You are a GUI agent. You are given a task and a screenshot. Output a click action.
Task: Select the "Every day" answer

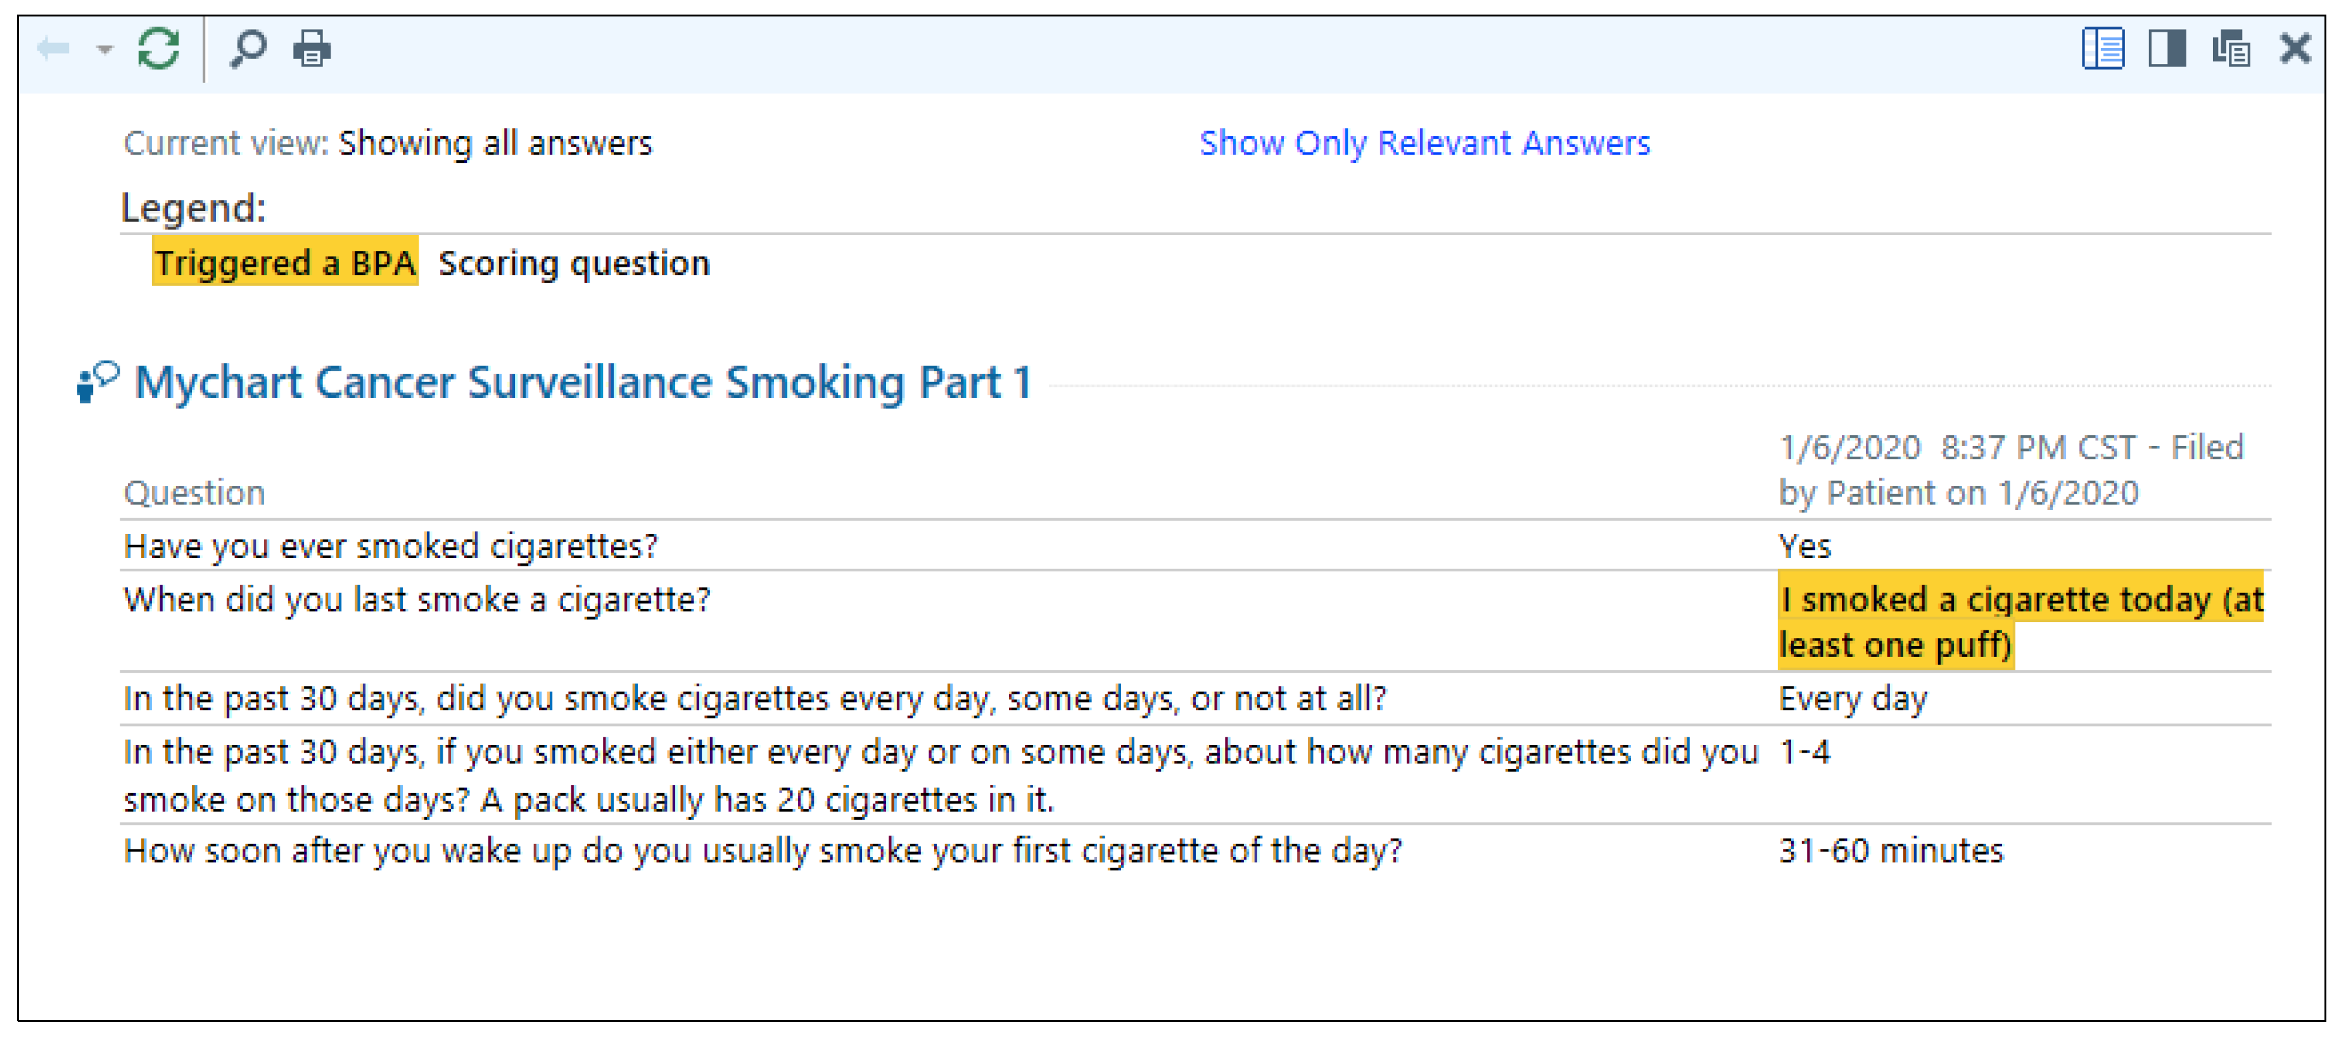1853,699
